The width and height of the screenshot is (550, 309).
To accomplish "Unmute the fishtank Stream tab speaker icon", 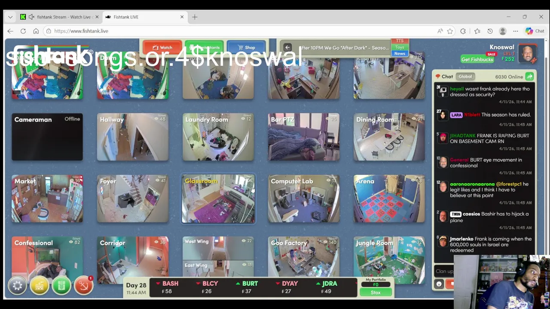I will (31, 17).
